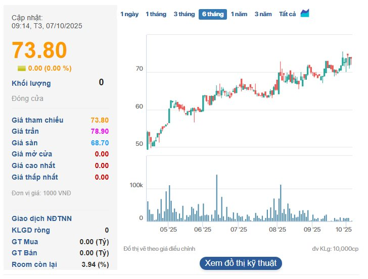
Task: Click the tallest volume bar in late 06 '25
Action: click(x=216, y=198)
